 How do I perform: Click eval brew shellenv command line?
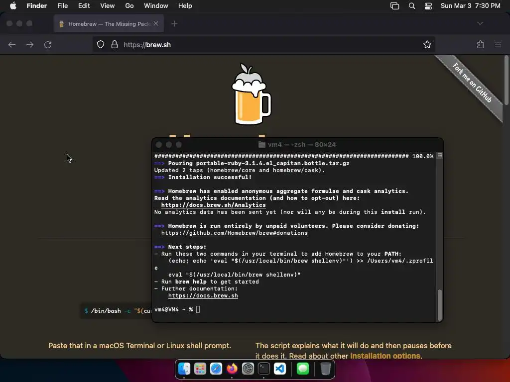[x=234, y=275]
